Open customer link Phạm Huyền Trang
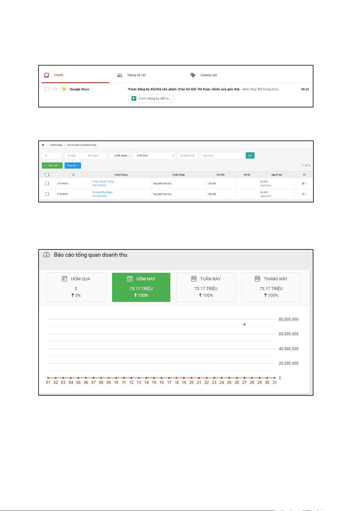 103,182
